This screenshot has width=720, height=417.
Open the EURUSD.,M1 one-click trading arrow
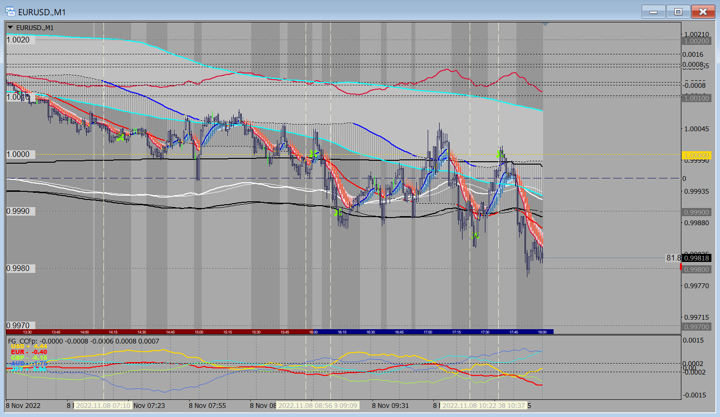[x=10, y=28]
